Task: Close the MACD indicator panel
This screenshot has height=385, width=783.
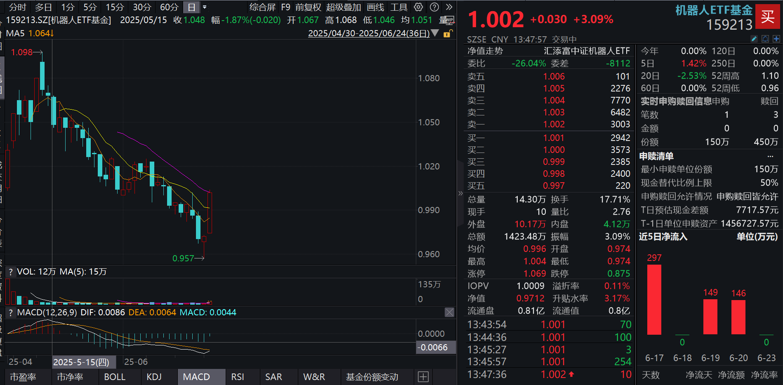Action: pyautogui.click(x=449, y=312)
